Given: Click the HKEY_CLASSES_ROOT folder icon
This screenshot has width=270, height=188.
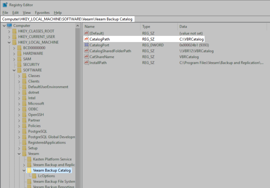Looking at the screenshot, I should pos(15,31).
